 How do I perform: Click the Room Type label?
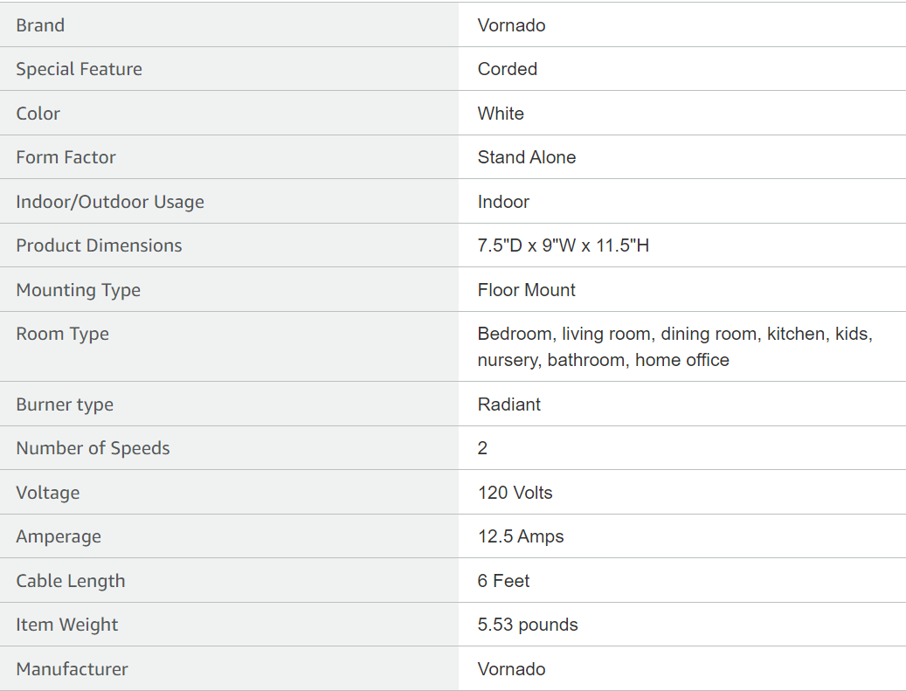click(62, 334)
